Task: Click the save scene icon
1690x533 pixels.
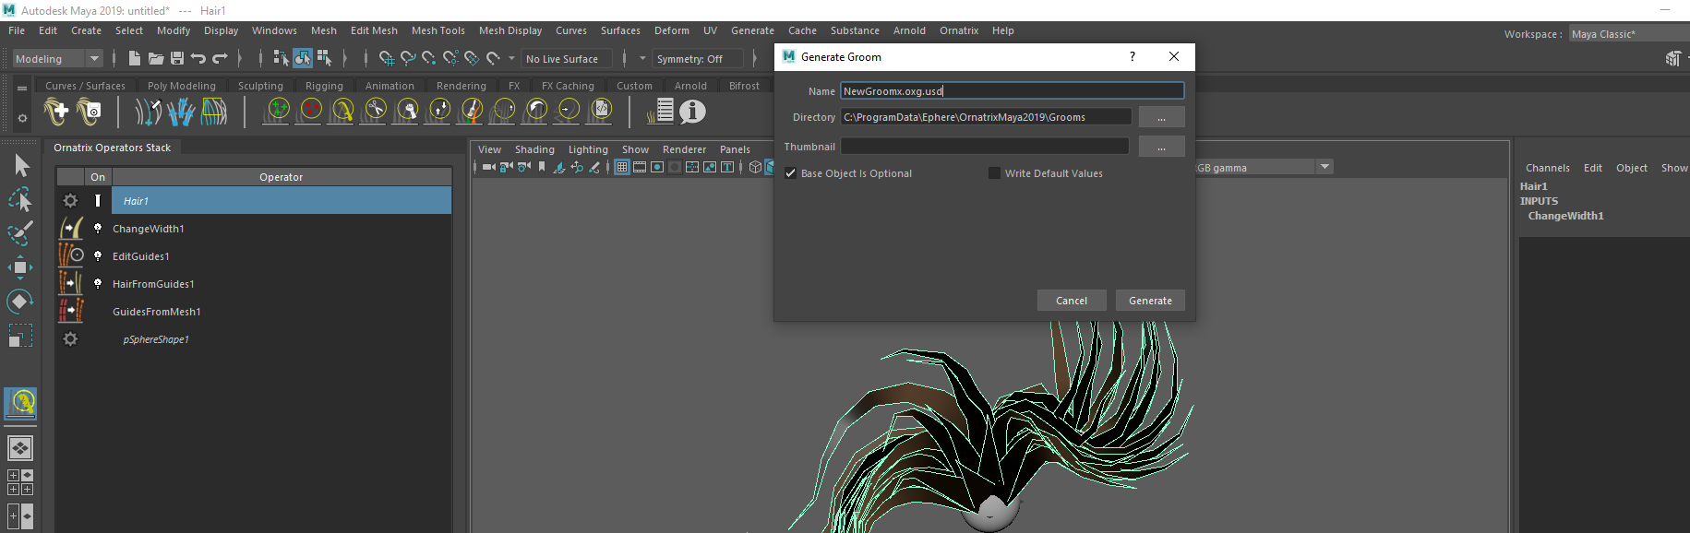Action: click(177, 58)
